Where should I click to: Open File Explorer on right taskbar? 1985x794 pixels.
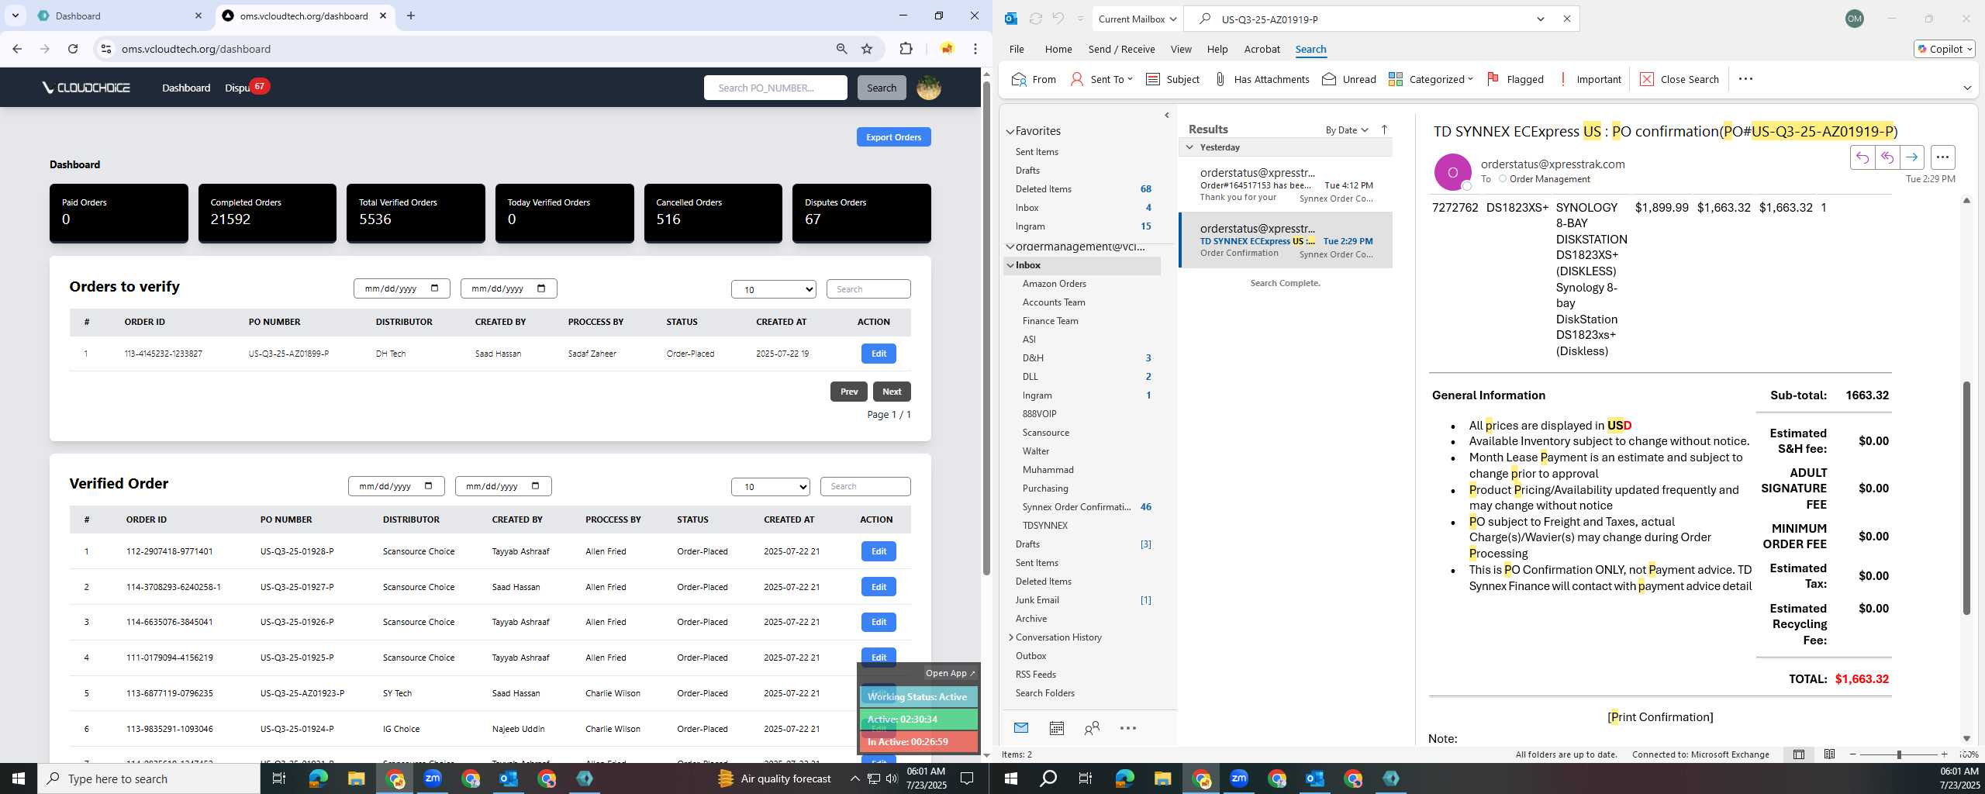(x=1162, y=778)
